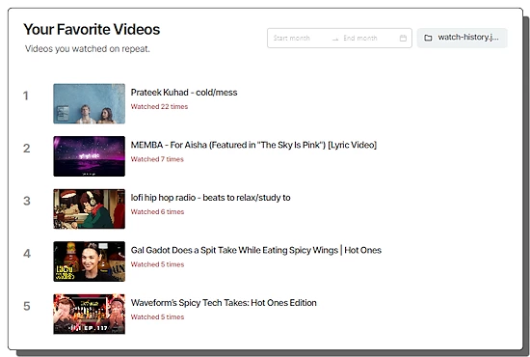Click title 'MEMBA - For Aisha' lyric video

253,145
